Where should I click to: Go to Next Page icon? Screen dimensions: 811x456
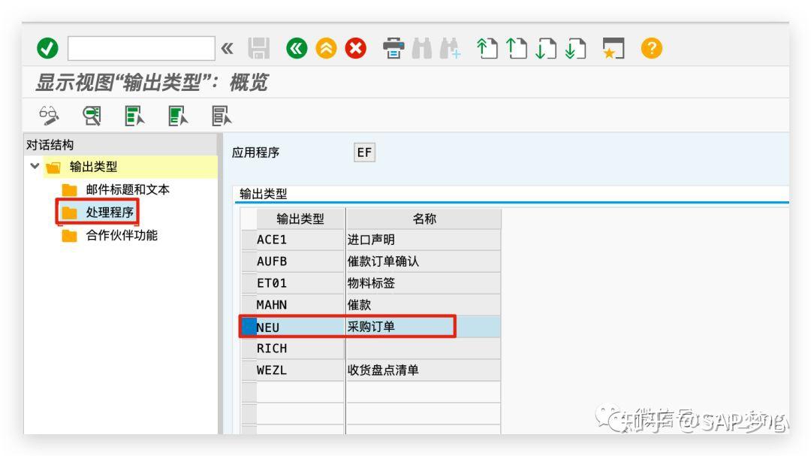546,49
